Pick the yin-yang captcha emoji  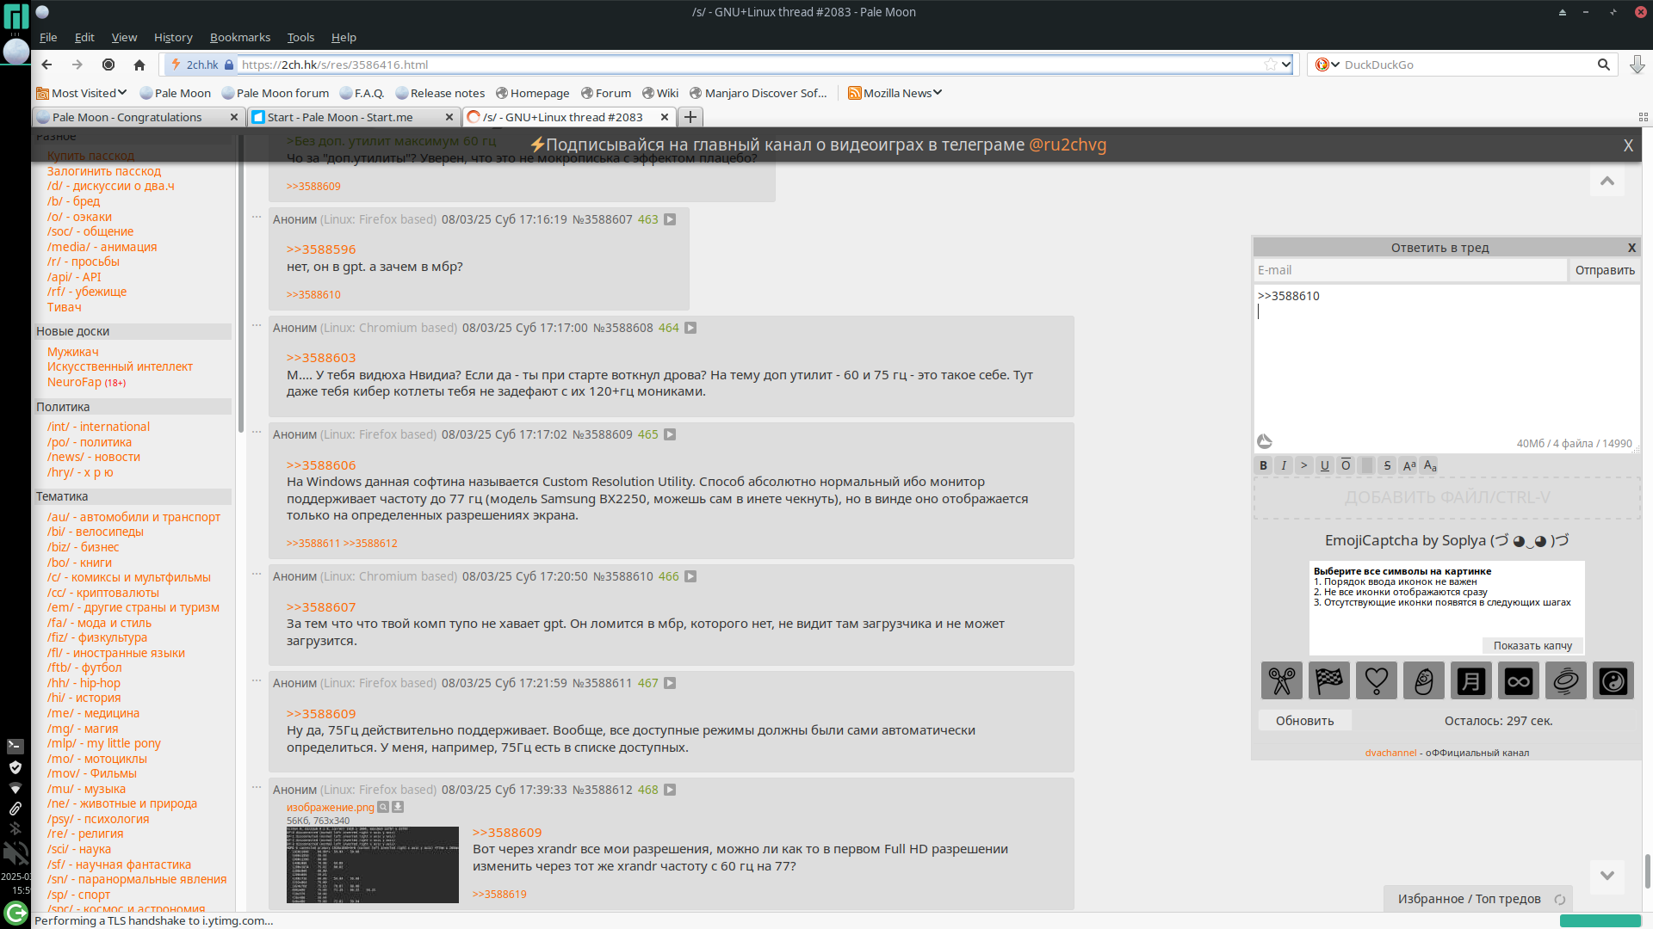[1613, 680]
